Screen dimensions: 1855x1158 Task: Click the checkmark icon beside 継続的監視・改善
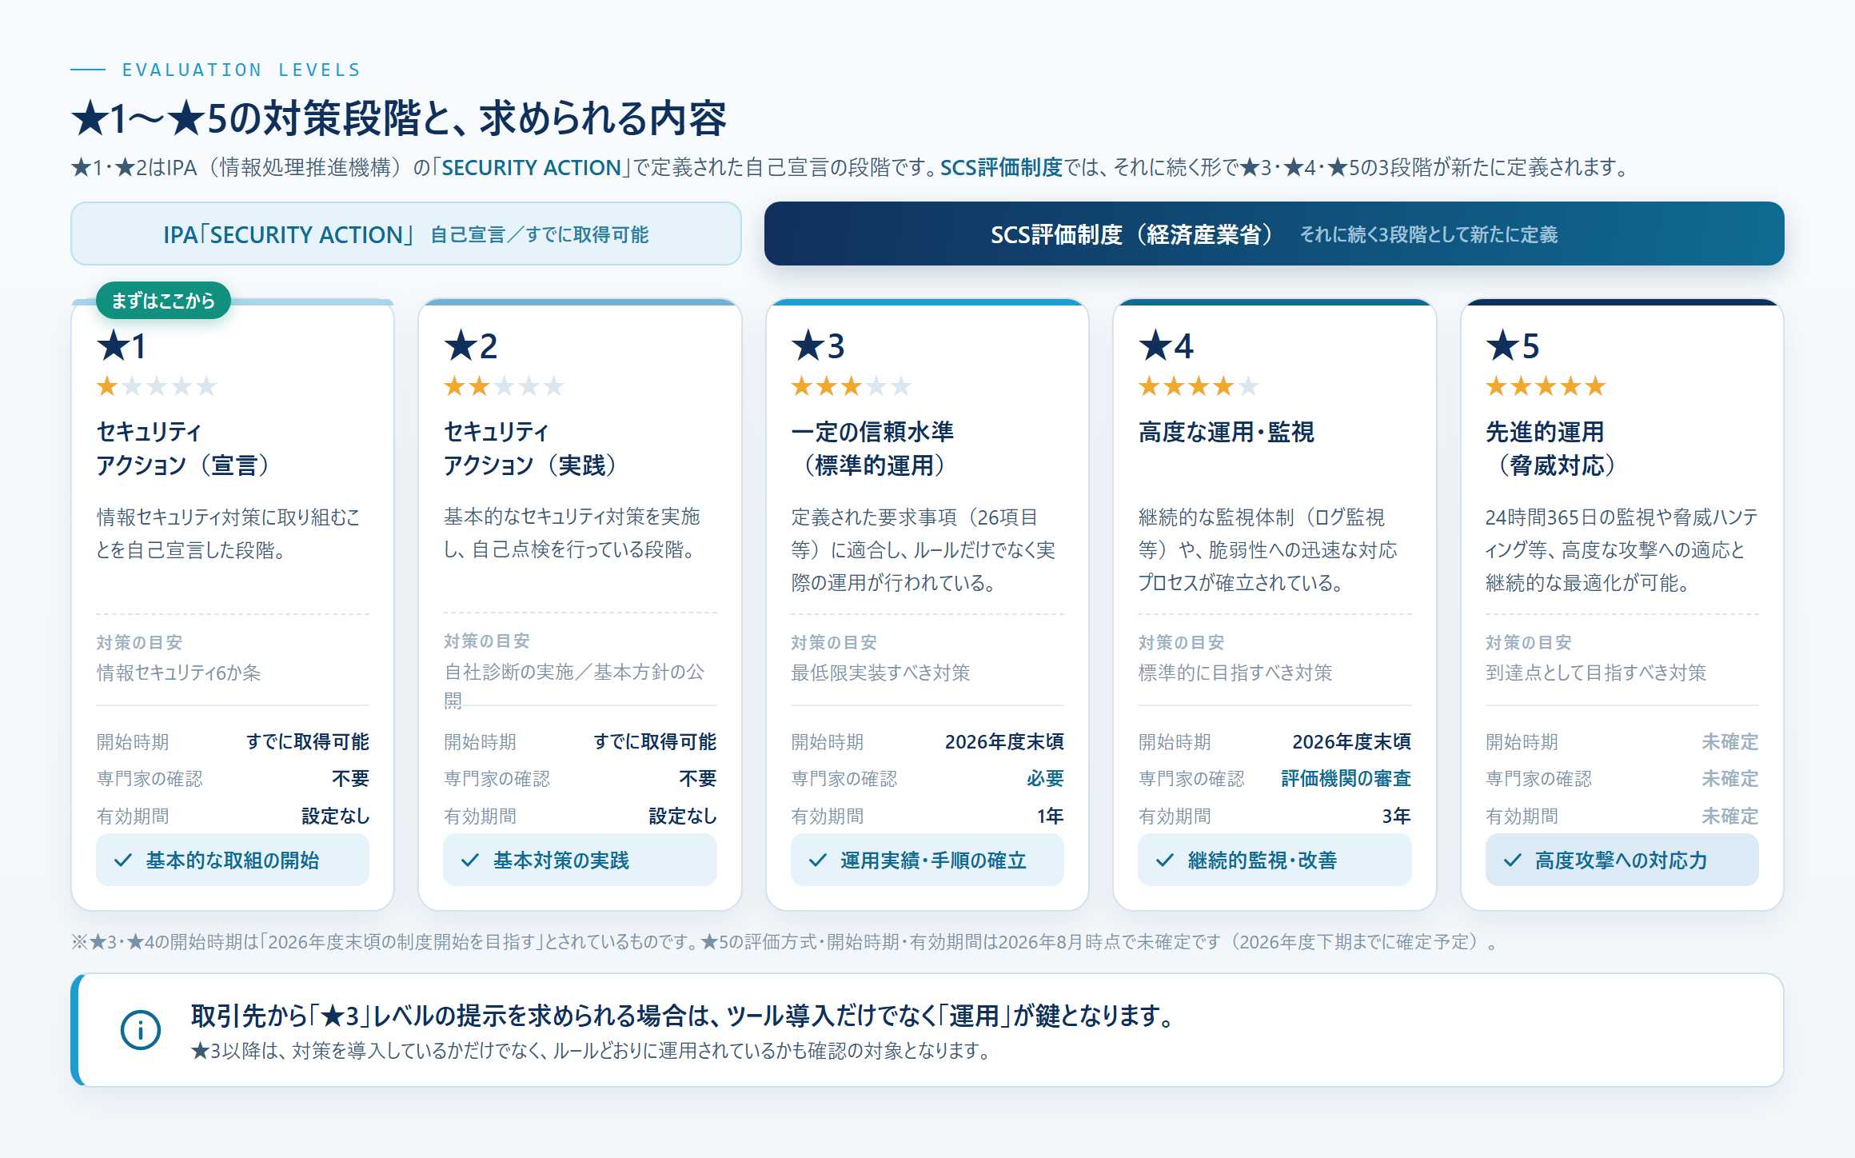pos(1165,861)
